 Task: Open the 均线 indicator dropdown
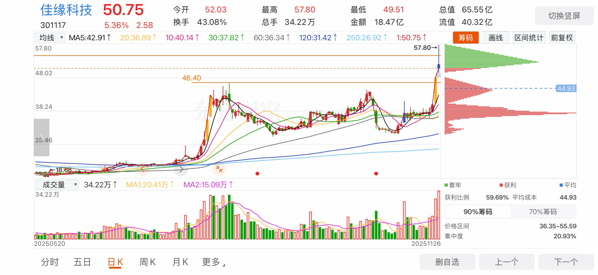pyautogui.click(x=49, y=38)
